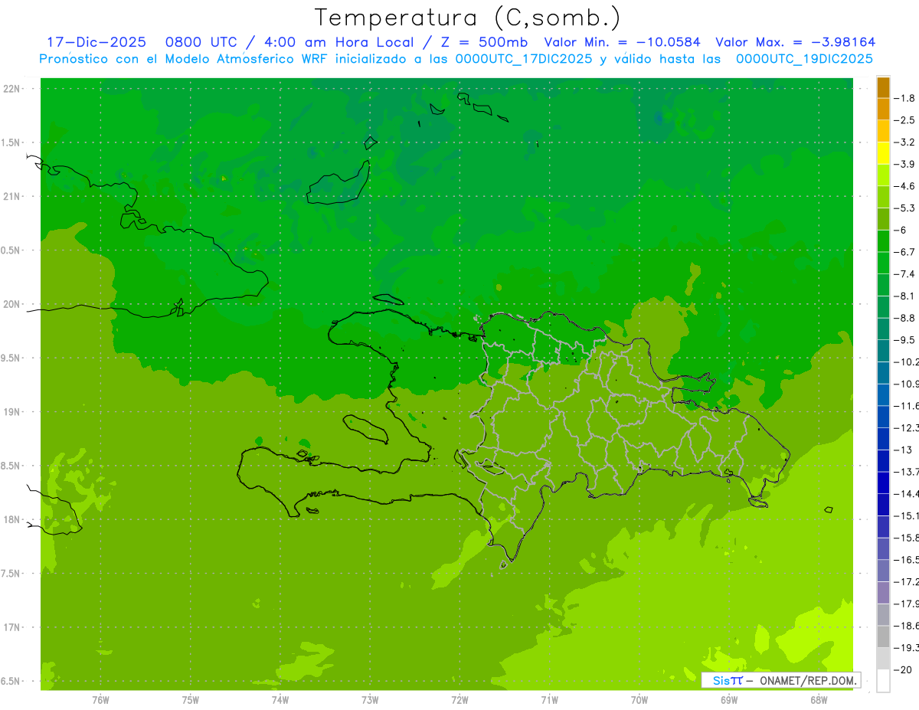Click the 'SisTT - ONAMET/REP.DOM.' credit label
Screen dimensions: 919x710
[x=780, y=680]
